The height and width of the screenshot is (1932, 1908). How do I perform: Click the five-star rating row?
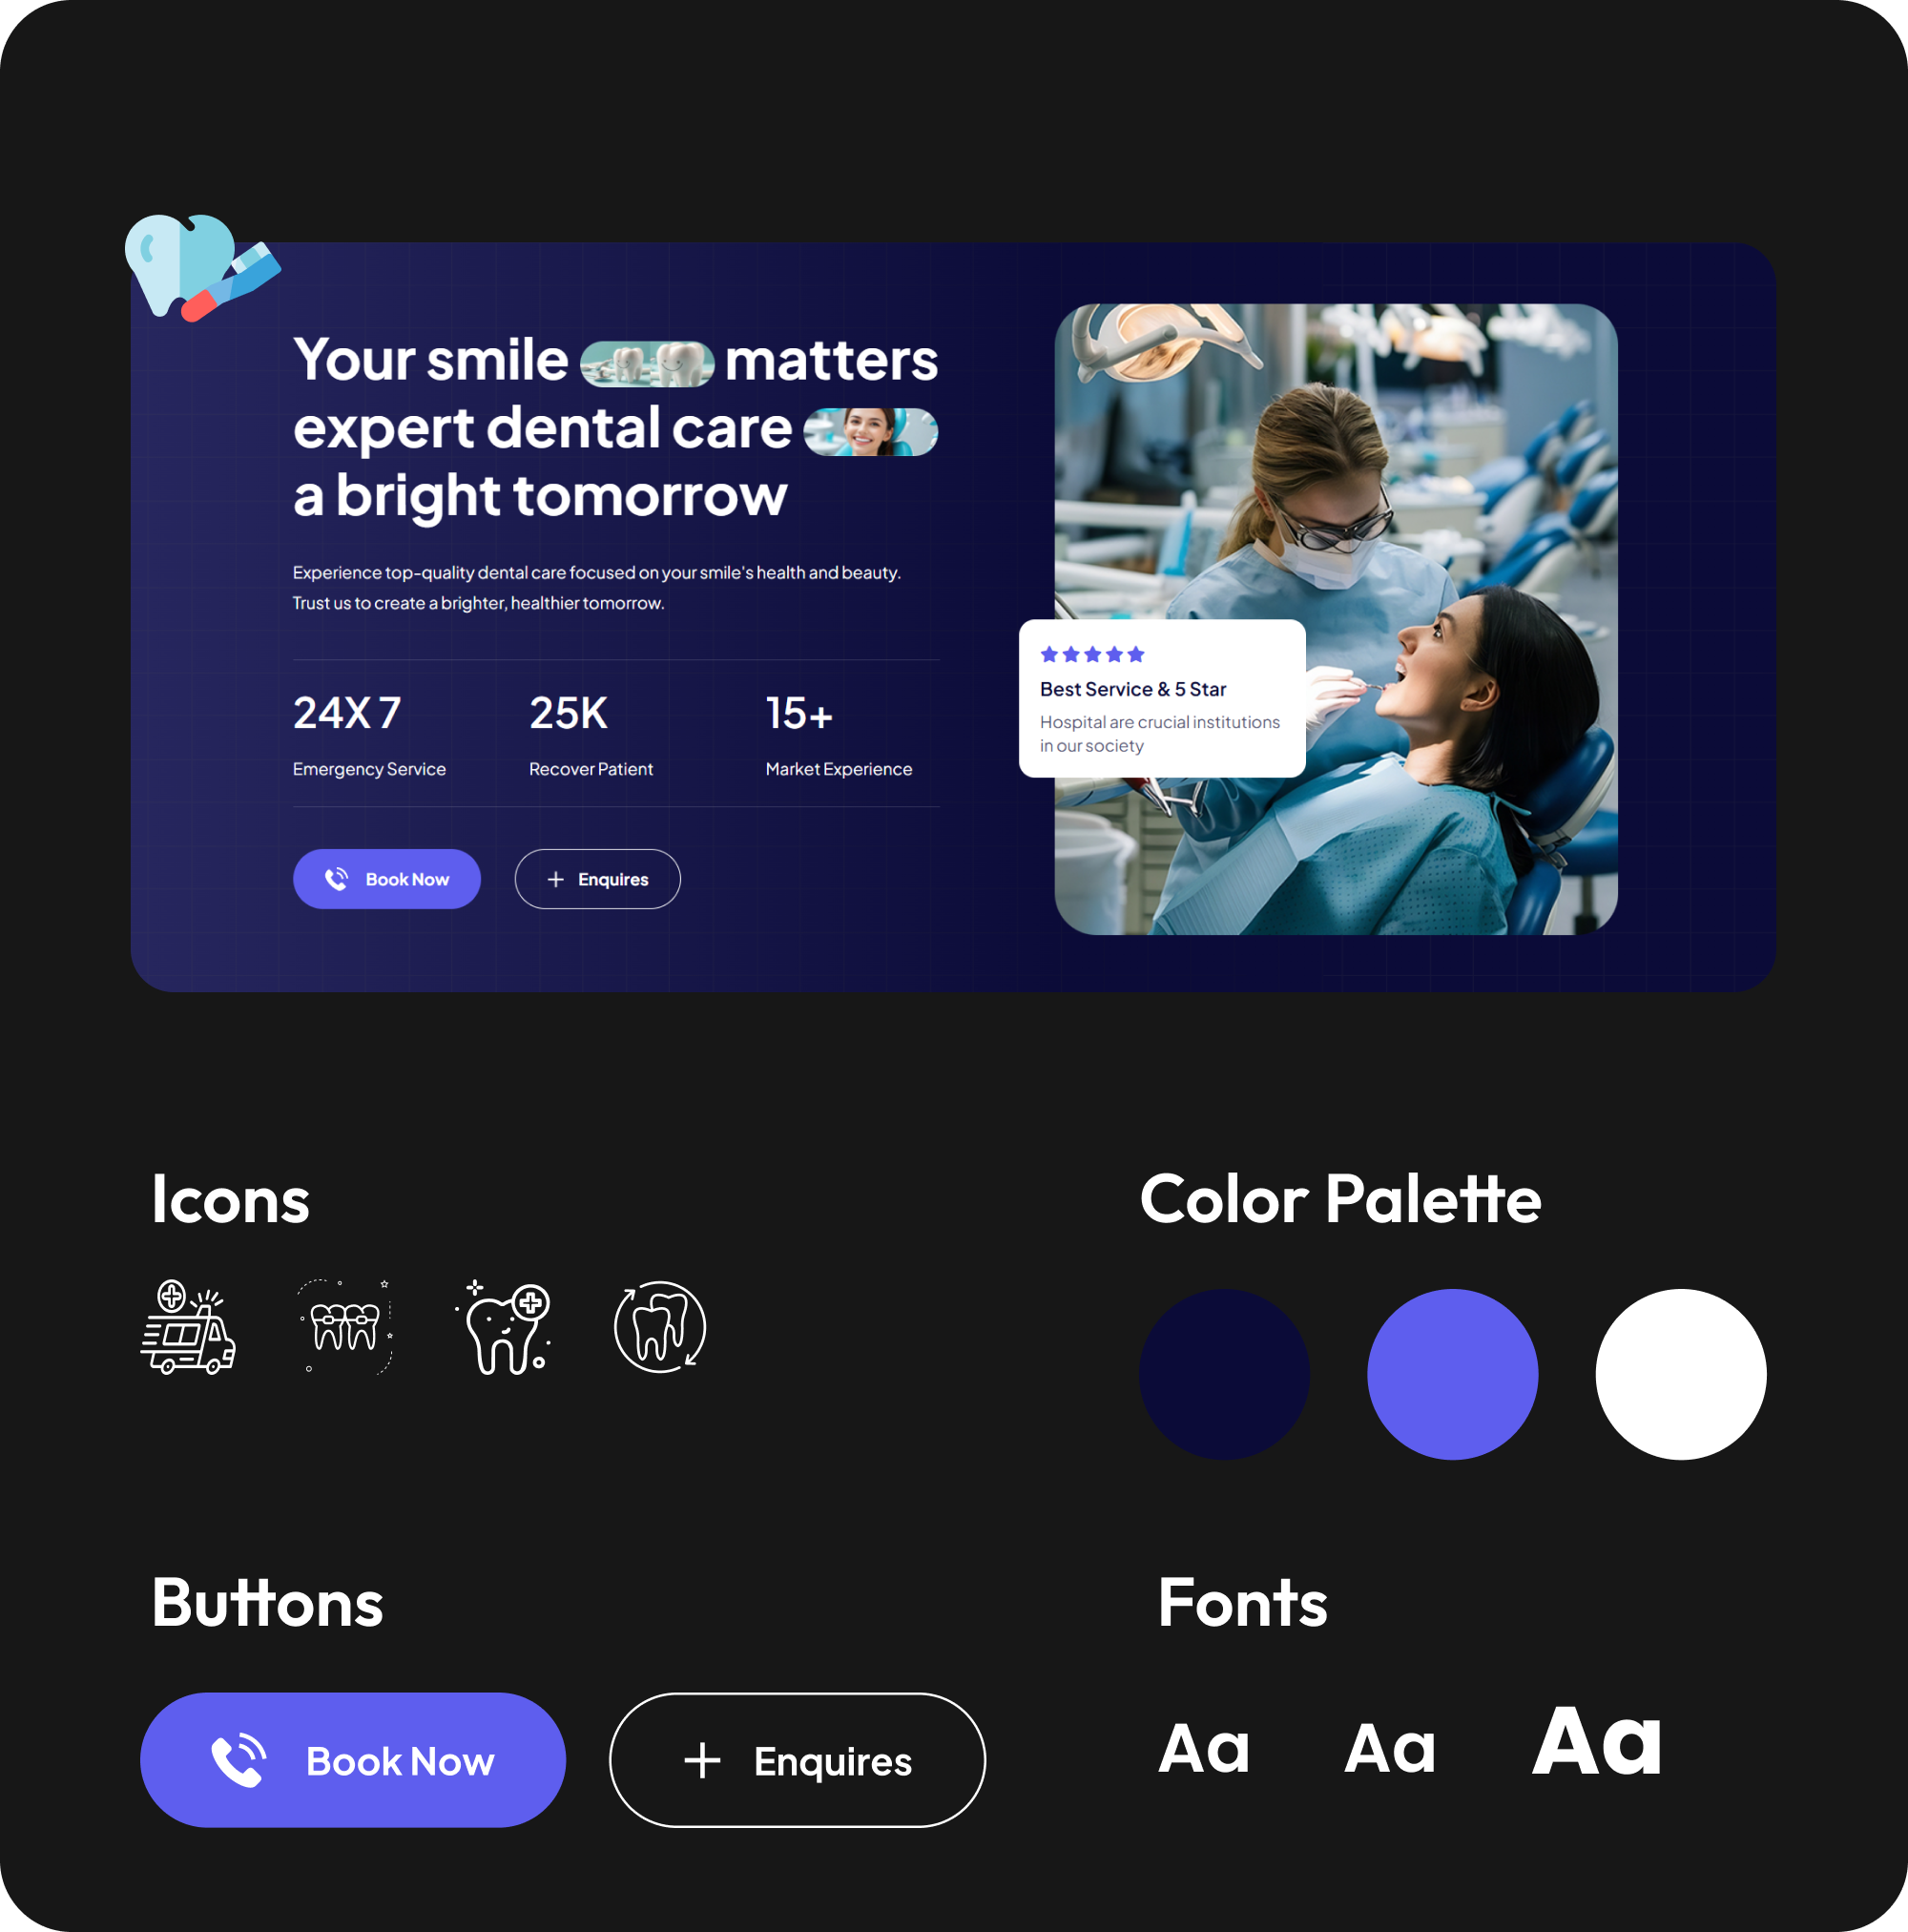point(1092,655)
